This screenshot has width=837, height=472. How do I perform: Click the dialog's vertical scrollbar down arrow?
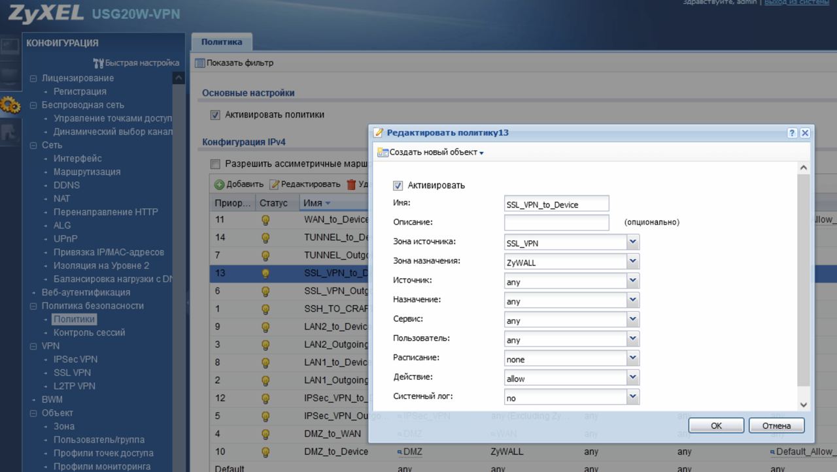click(804, 405)
